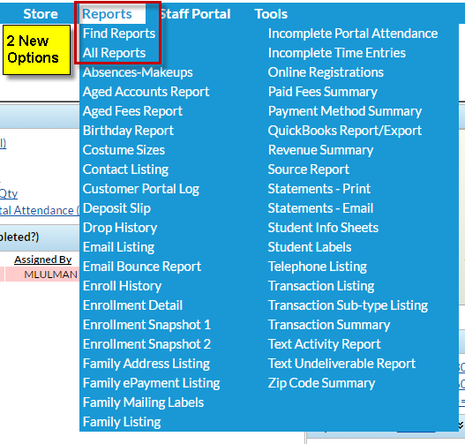The width and height of the screenshot is (465, 444).
Task: Choose QuickBooks Report/Export
Action: coord(345,131)
